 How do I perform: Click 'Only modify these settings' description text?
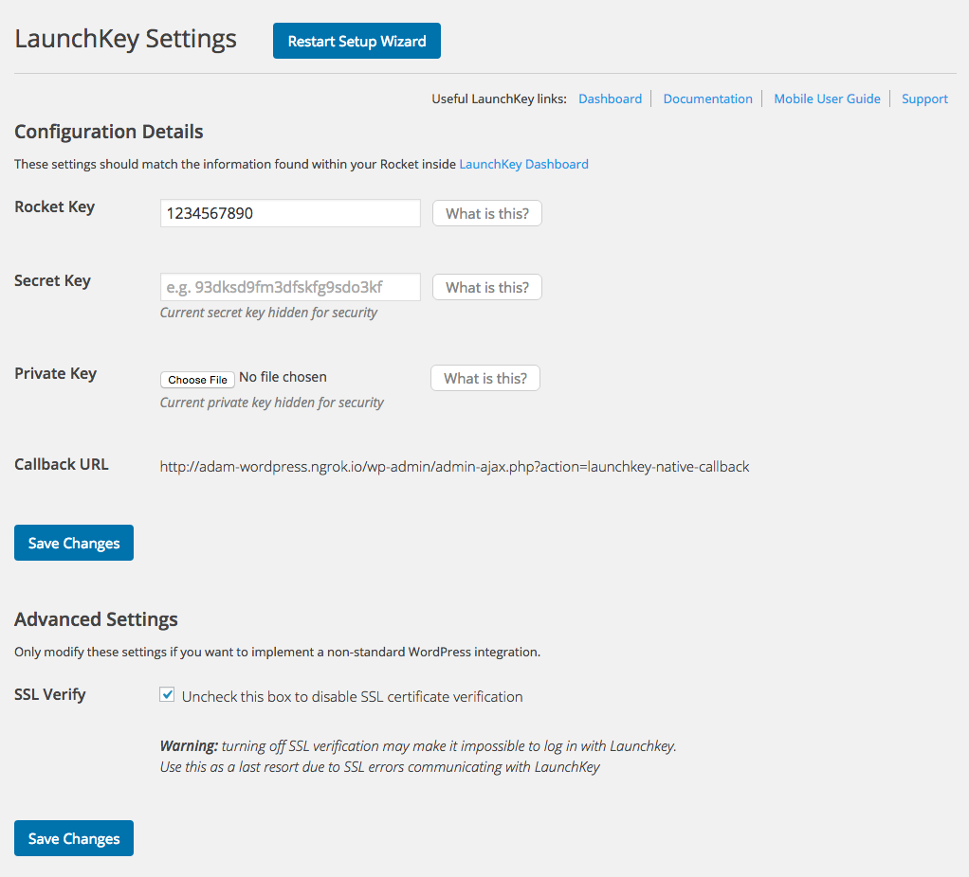(x=278, y=652)
